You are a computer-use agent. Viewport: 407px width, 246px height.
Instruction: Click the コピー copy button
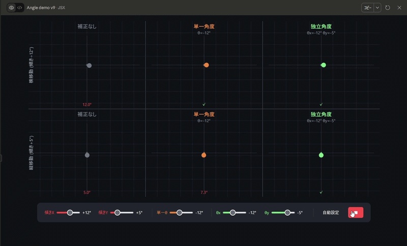click(x=367, y=8)
